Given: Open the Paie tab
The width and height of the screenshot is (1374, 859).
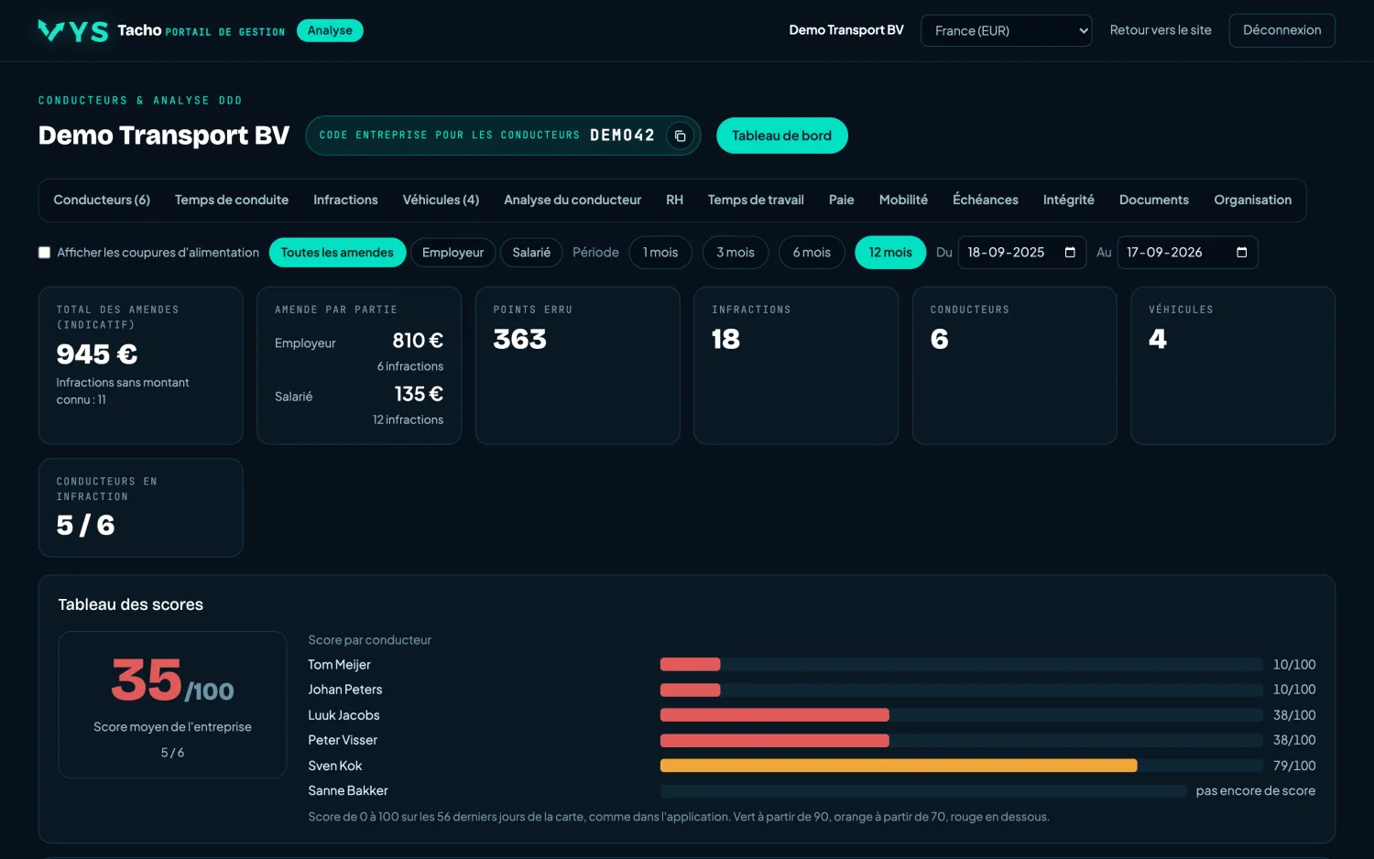Looking at the screenshot, I should 841,200.
